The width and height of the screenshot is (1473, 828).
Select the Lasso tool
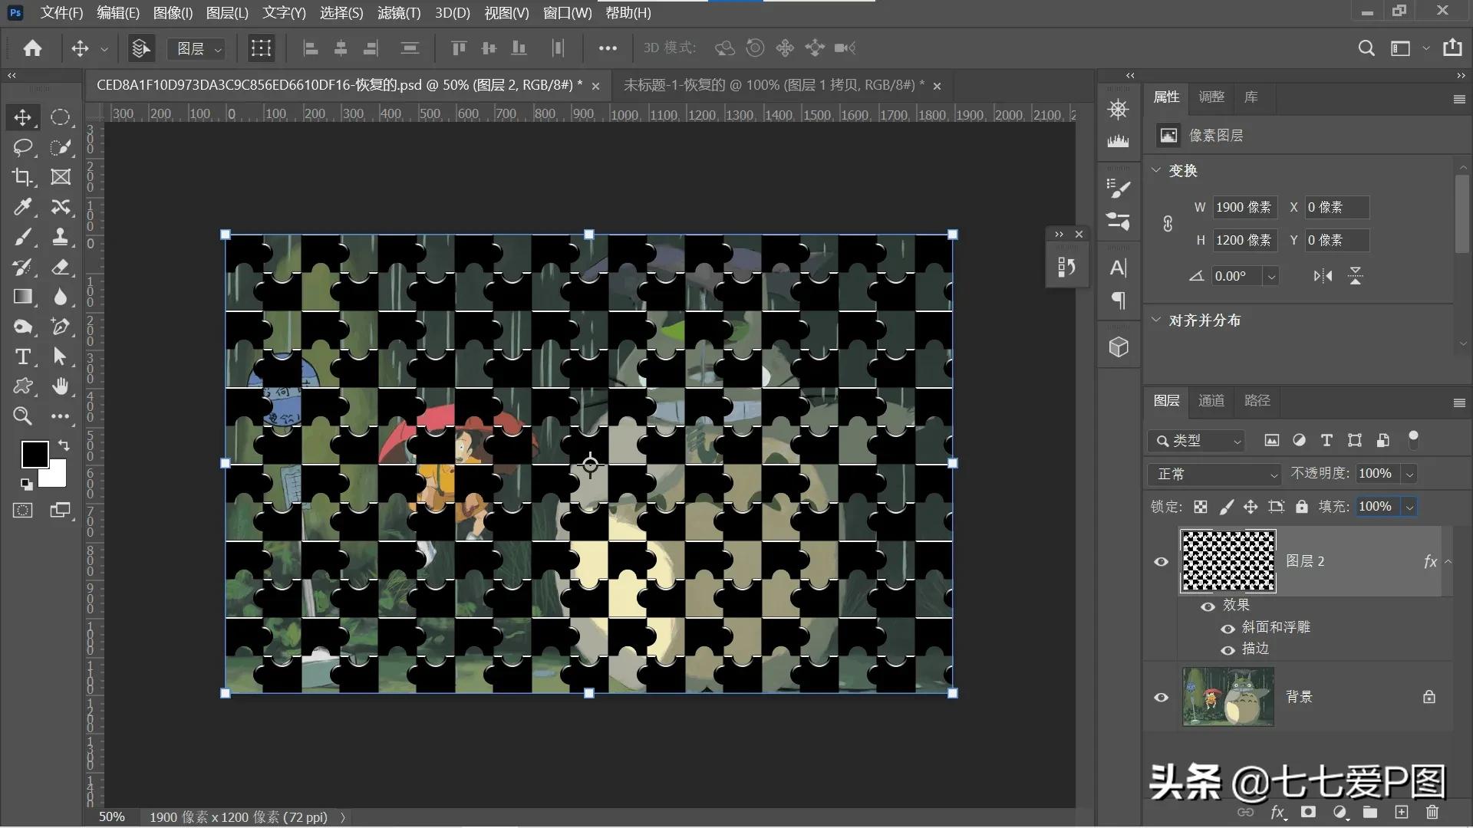[22, 147]
